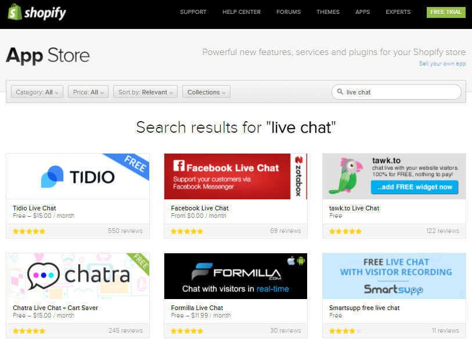Click the Facebook Live Chat title
The width and height of the screenshot is (472, 346).
pyautogui.click(x=200, y=208)
